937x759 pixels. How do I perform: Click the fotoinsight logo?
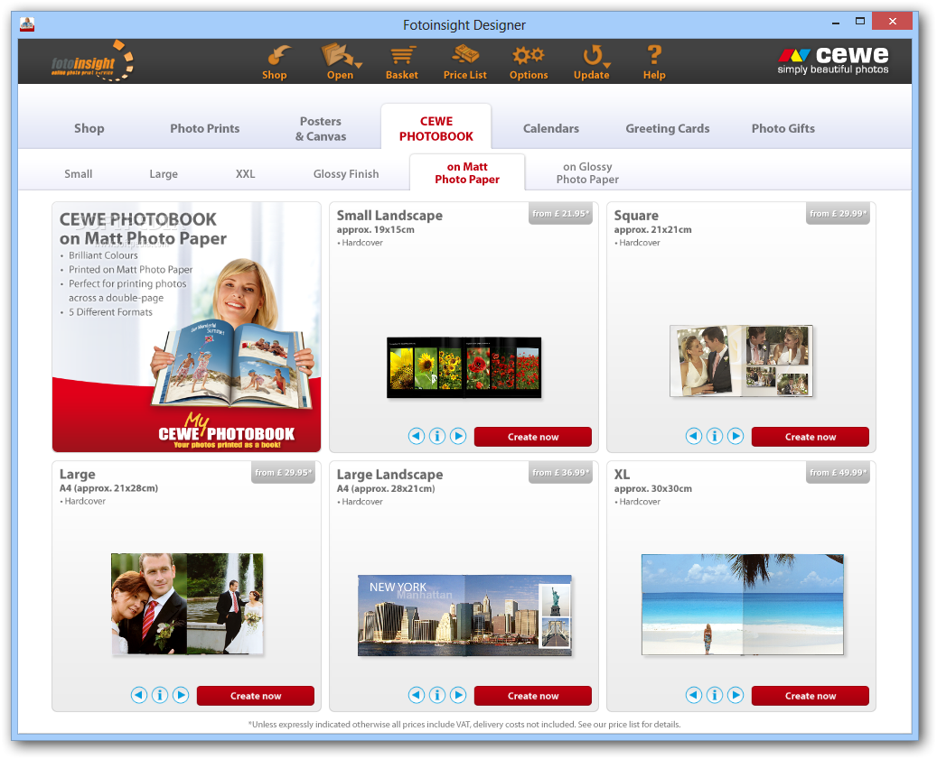click(x=91, y=61)
